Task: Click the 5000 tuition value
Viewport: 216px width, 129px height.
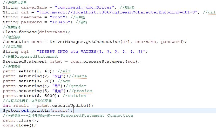Action: 52,96
